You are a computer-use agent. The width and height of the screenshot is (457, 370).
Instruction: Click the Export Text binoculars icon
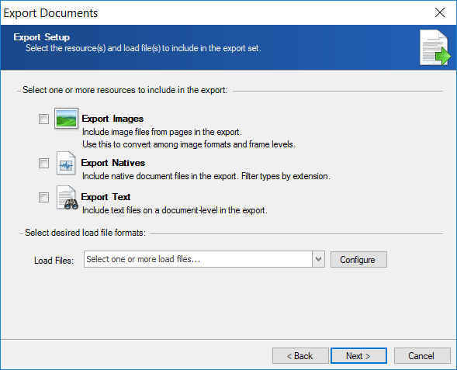pyautogui.click(x=68, y=198)
